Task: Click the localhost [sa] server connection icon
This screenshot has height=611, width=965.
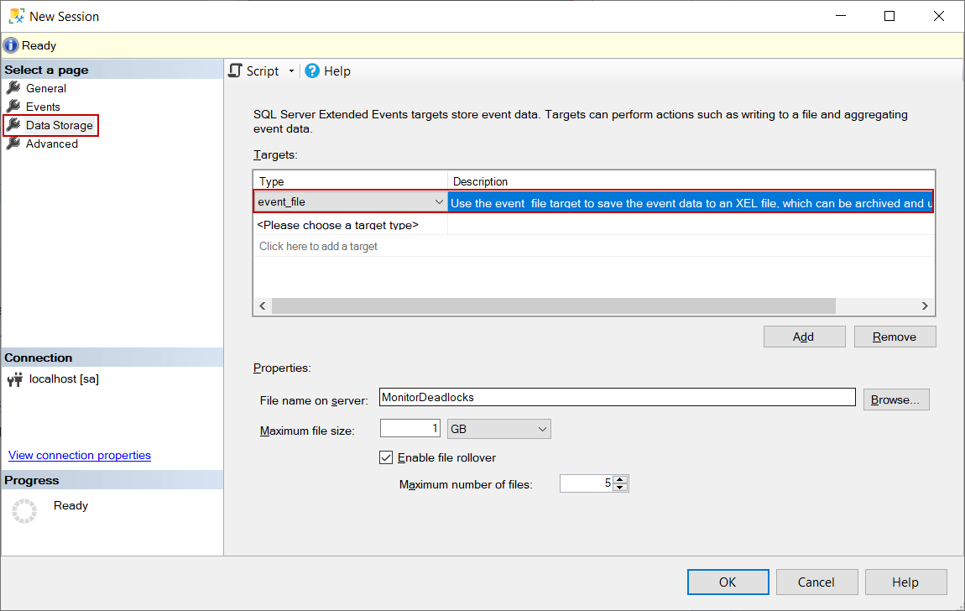Action: (14, 379)
